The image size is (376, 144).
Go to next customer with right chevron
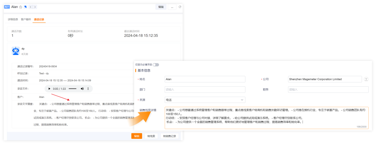click(35, 7)
